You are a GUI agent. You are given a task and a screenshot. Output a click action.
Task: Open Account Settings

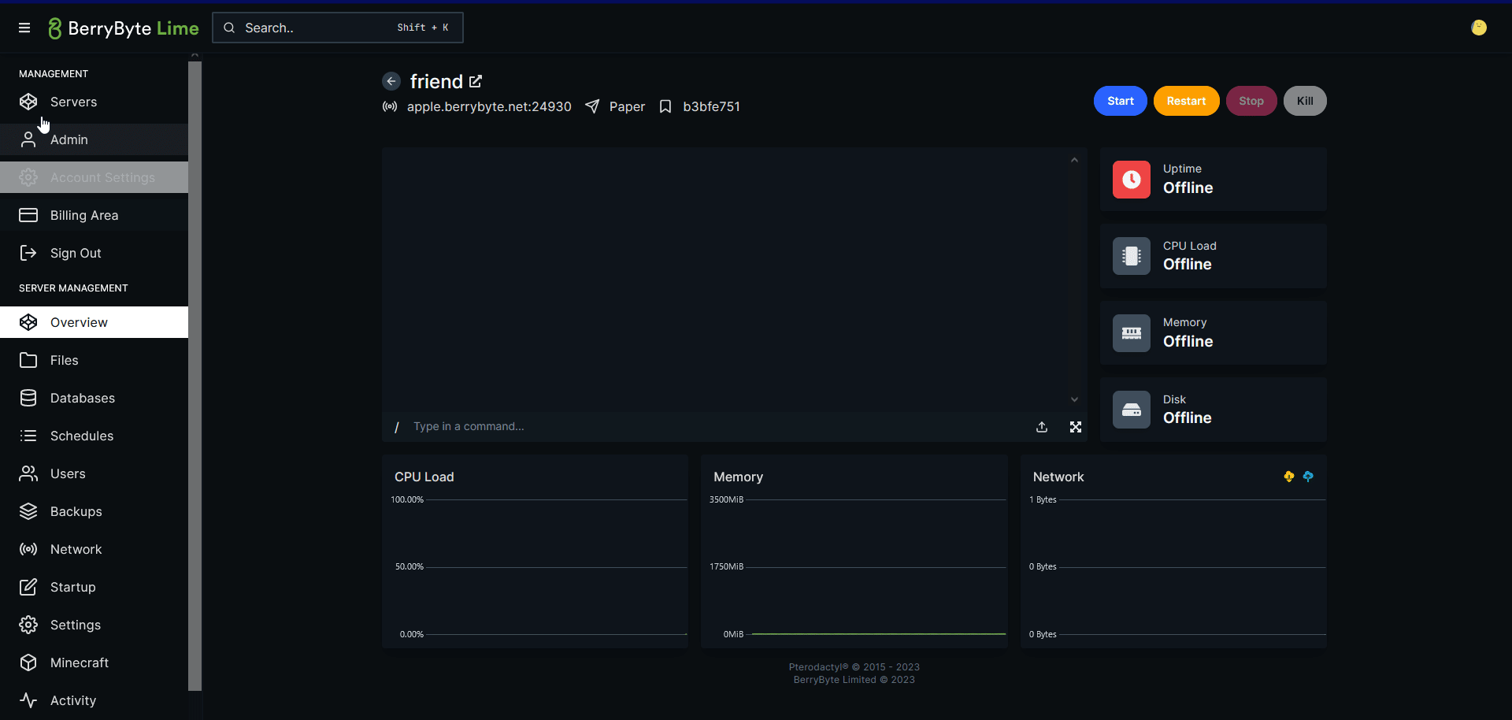coord(94,177)
